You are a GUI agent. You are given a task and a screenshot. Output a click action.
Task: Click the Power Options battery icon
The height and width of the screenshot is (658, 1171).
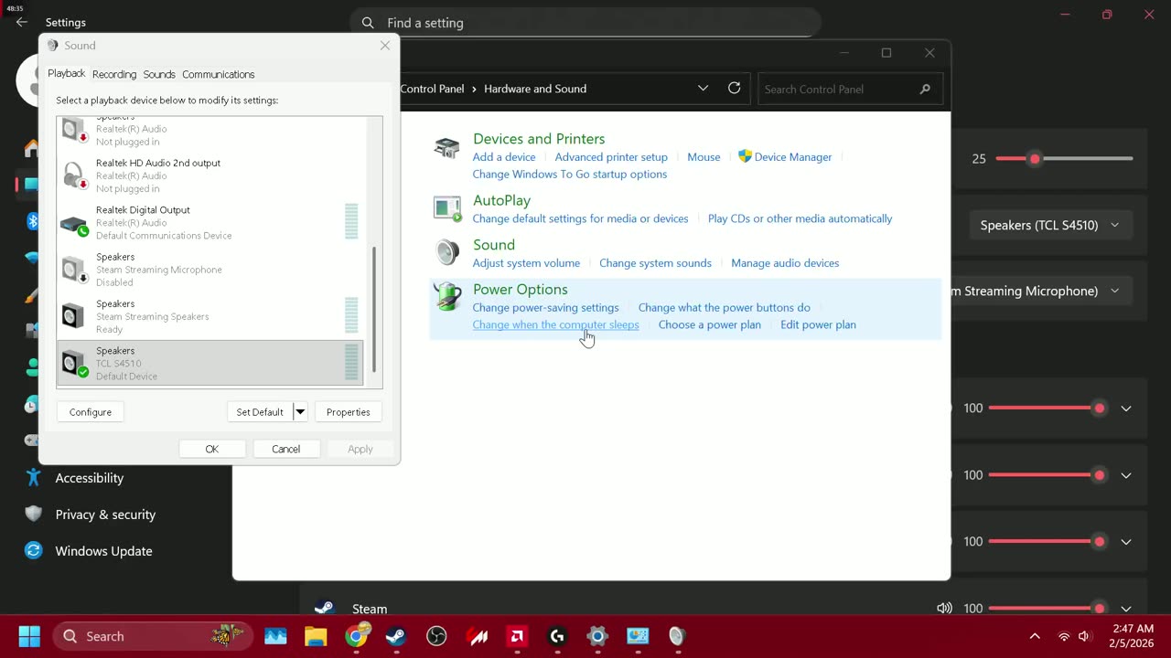447,297
